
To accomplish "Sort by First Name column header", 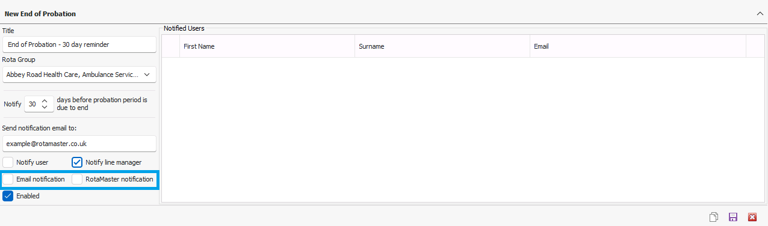I will click(x=267, y=46).
